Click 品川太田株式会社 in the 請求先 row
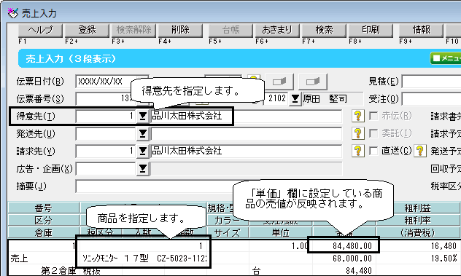The image size is (461, 276). 187,151
